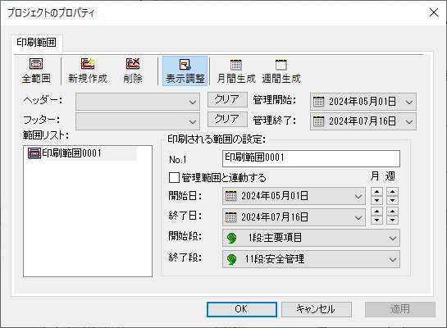
Task: Click the 週間生成 calendar icon
Action: 281,65
